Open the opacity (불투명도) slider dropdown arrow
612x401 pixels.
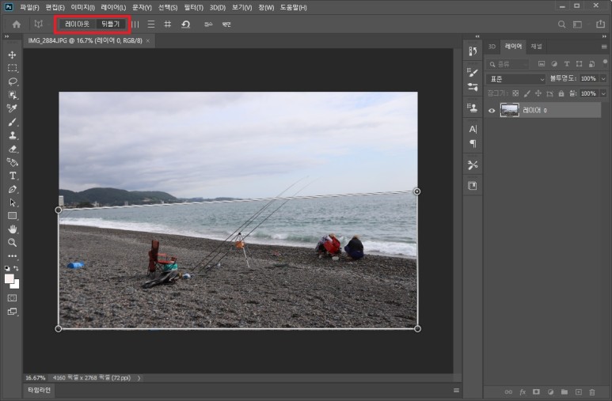(603, 79)
